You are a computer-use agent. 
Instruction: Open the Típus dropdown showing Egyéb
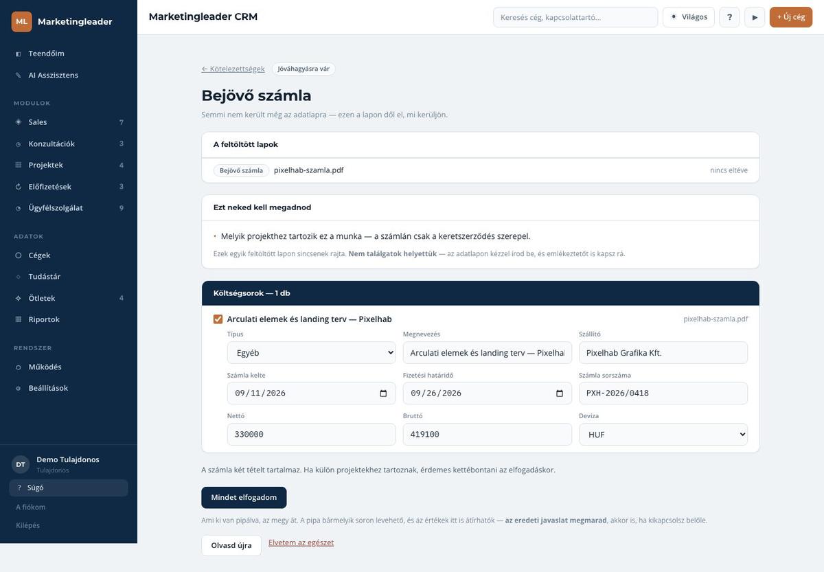coord(312,353)
